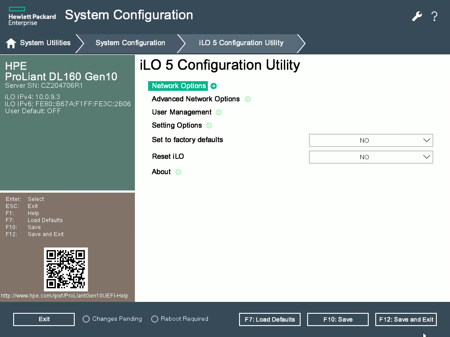Click the F1: Help key hint
Viewport: 450px width, 337px height.
(x=22, y=213)
